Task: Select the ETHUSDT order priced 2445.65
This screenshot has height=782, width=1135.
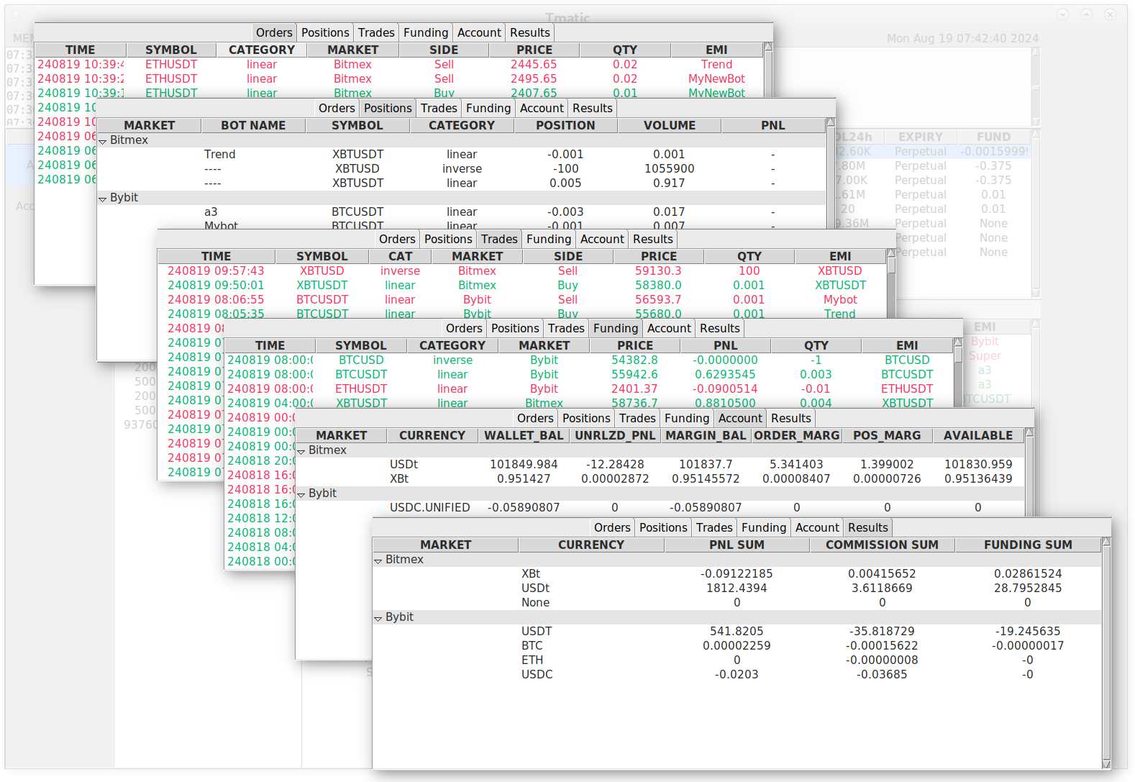Action: 399,64
